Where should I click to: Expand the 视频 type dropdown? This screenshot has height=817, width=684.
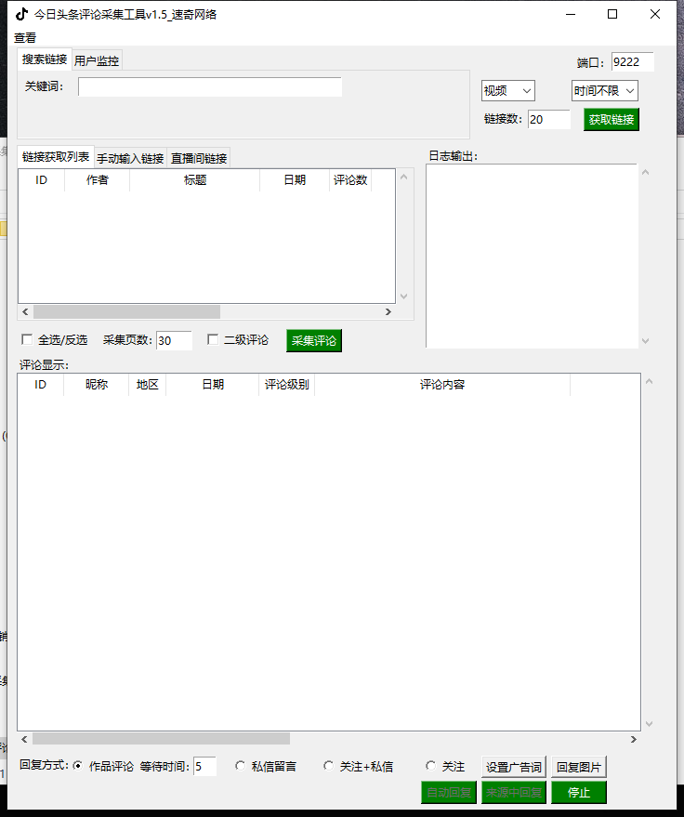[507, 90]
